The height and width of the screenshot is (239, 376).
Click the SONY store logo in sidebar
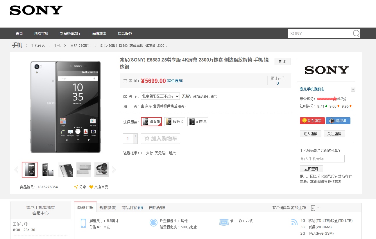click(x=326, y=70)
